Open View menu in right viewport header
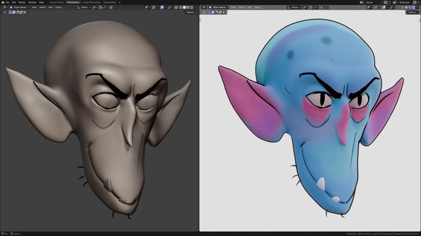 coord(233,7)
